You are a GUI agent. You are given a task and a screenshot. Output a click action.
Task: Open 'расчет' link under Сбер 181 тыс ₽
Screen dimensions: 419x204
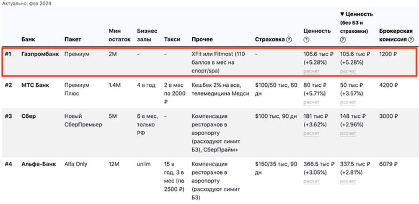point(311,133)
